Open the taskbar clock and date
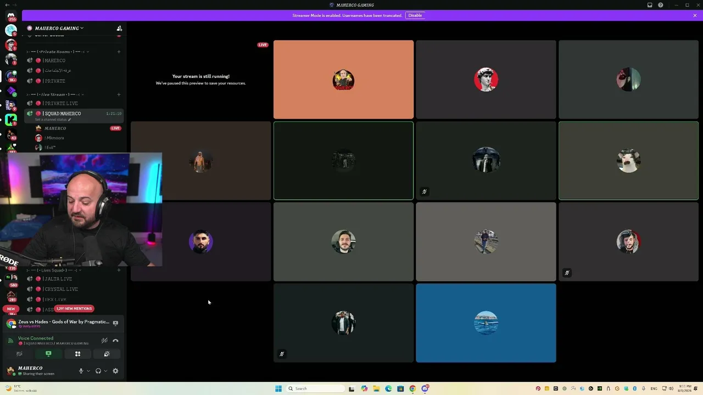Screen dimensions: 703x395 [684, 388]
